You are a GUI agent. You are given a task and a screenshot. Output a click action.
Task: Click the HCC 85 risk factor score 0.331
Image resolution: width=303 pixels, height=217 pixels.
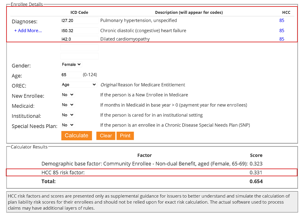click(256, 173)
